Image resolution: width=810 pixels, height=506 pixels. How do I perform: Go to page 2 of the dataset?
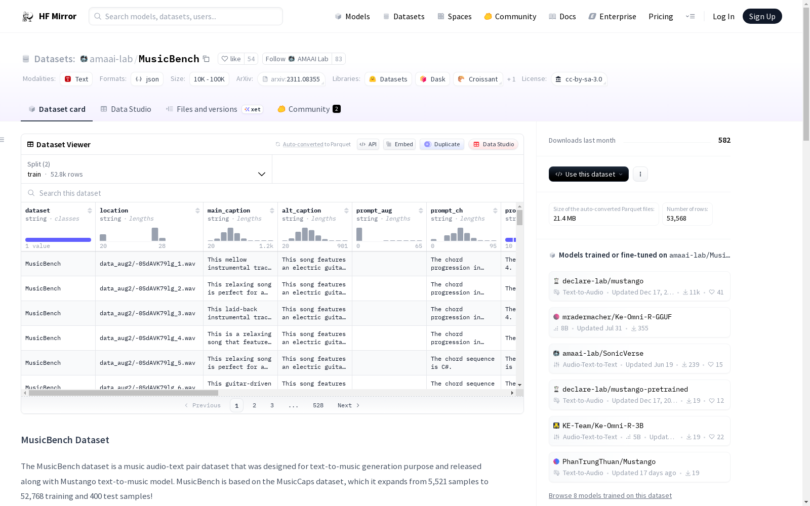(x=254, y=405)
